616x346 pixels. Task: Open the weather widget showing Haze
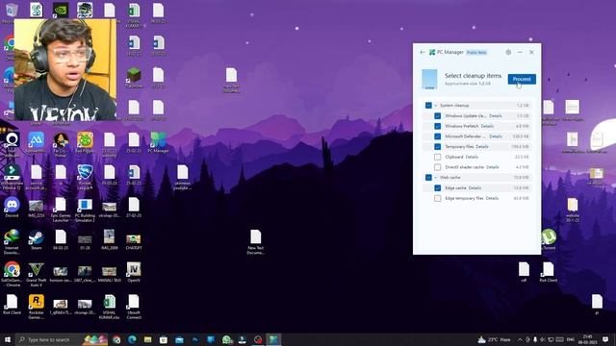click(494, 339)
